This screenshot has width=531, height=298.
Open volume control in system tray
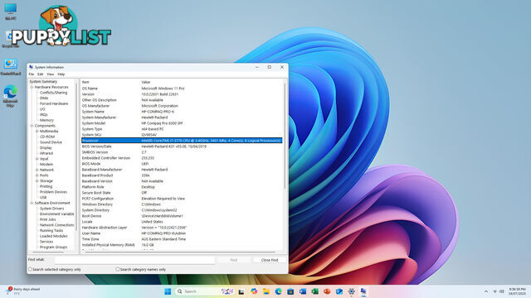coord(502,291)
